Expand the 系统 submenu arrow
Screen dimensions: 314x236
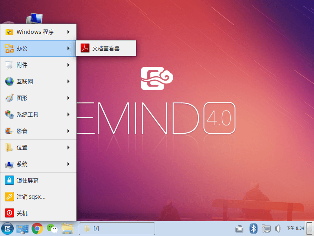[68, 164]
